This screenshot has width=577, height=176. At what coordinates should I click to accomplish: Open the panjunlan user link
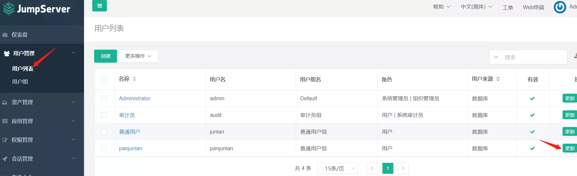[130, 148]
